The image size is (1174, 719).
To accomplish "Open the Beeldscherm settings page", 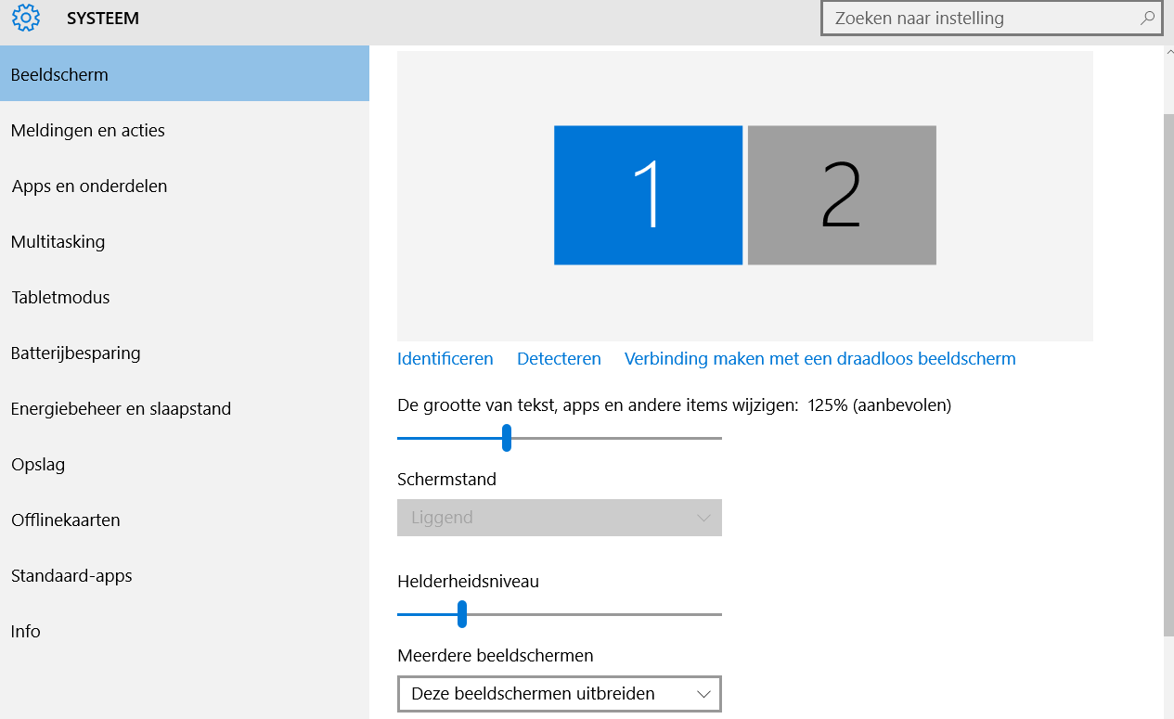I will coord(185,74).
